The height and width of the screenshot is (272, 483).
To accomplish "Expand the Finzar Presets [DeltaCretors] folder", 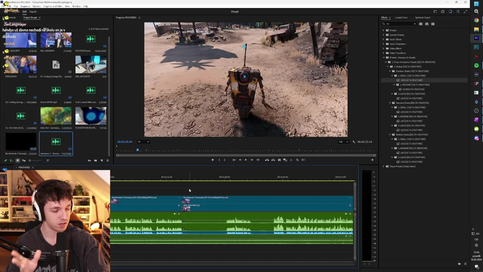I will [383, 166].
